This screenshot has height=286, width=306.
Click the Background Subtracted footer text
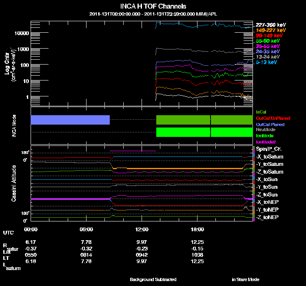point(153,279)
